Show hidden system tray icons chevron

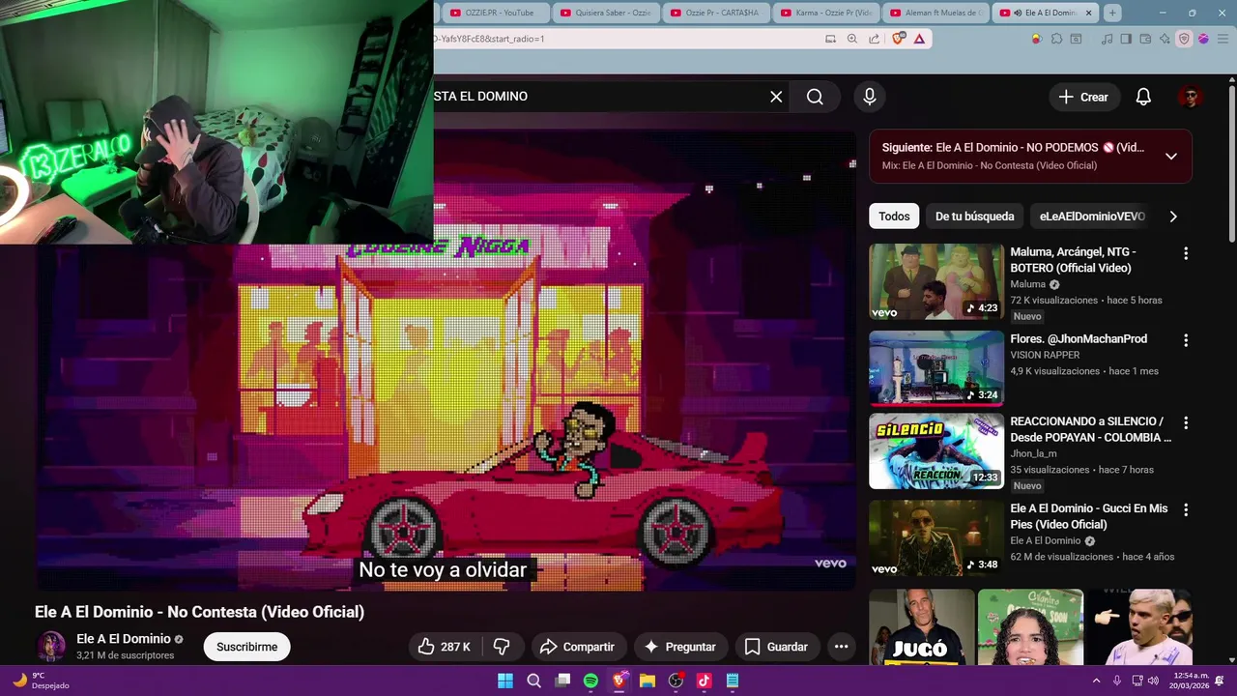[1096, 681]
